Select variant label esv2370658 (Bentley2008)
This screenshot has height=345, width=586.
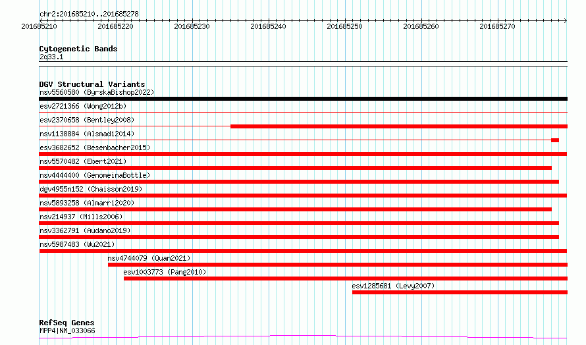pos(87,120)
